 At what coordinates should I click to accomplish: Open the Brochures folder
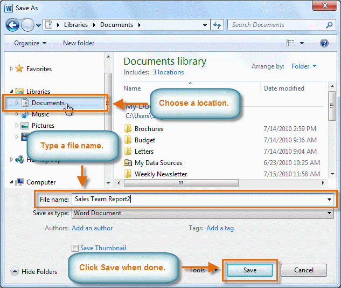149,129
